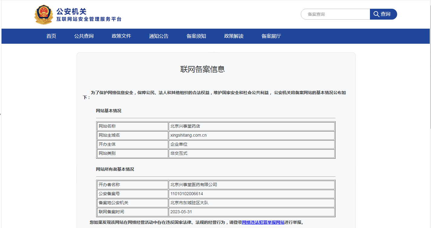This screenshot has height=228, width=431.
Task: Click the police emblem logo
Action: pyautogui.click(x=44, y=14)
